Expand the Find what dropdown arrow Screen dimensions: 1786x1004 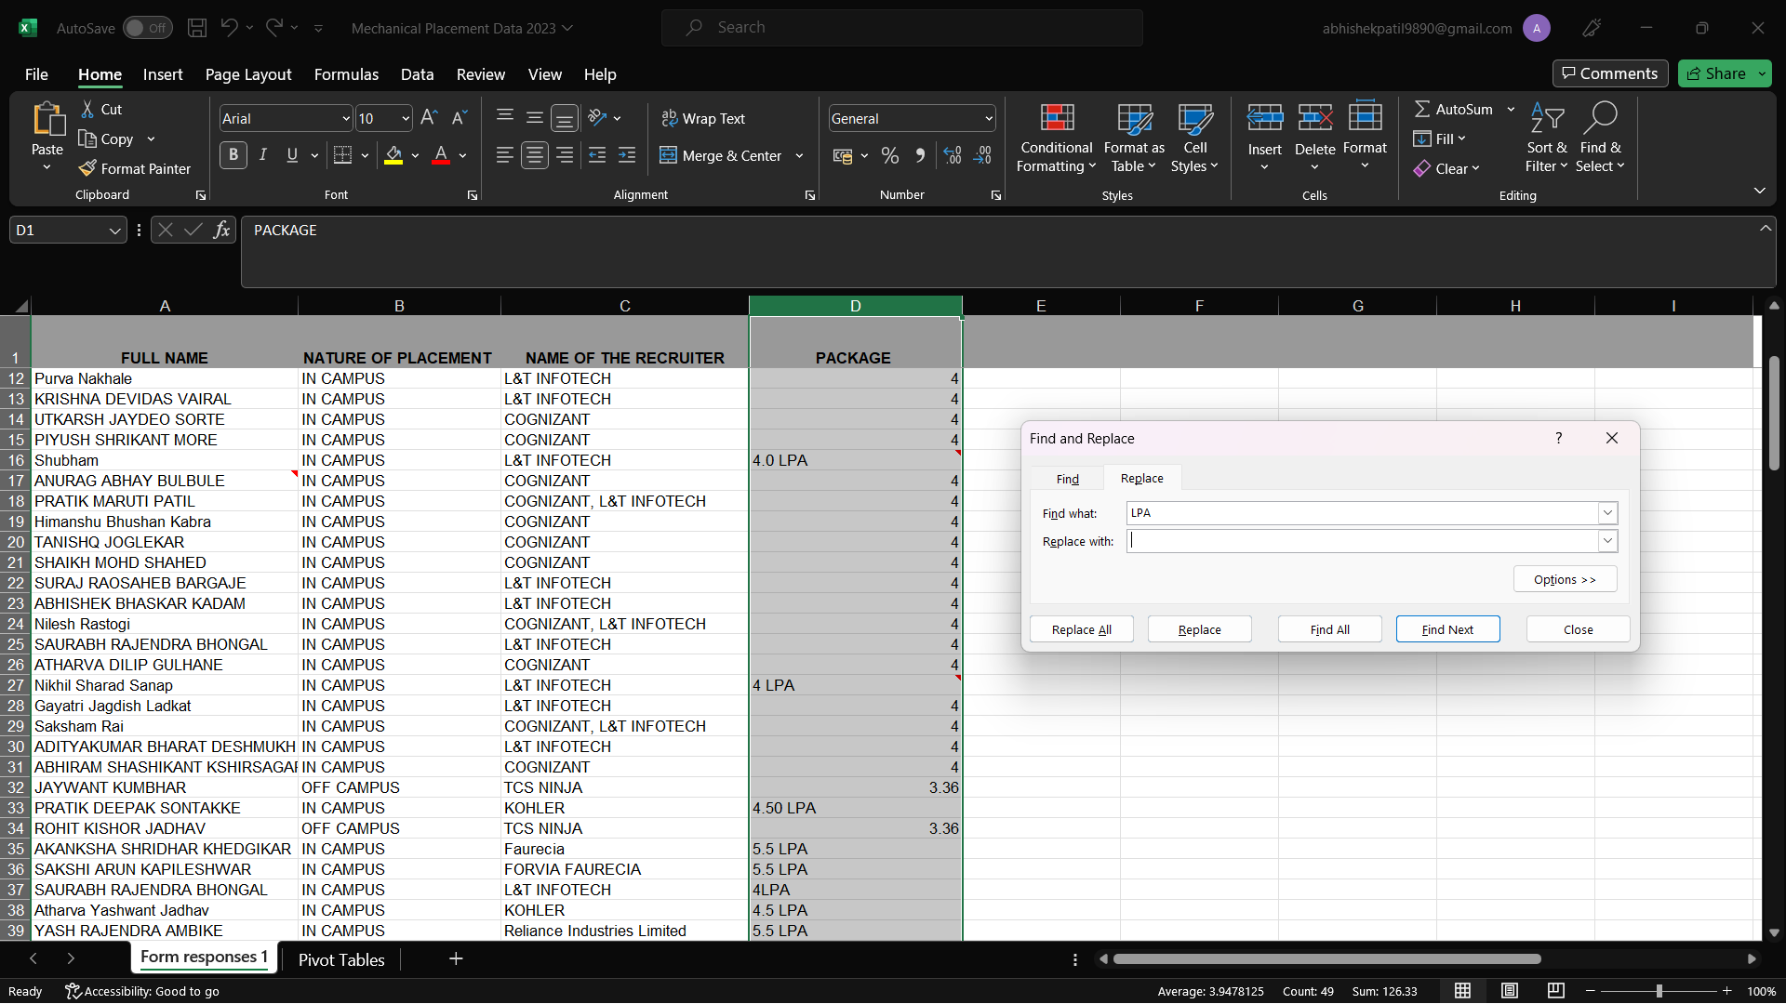pos(1606,513)
